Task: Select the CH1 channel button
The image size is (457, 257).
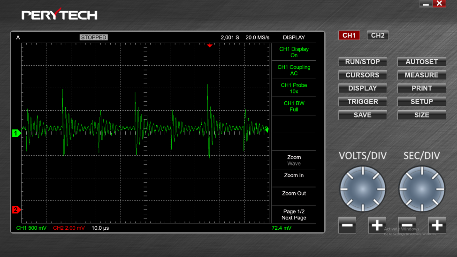Action: [x=349, y=35]
